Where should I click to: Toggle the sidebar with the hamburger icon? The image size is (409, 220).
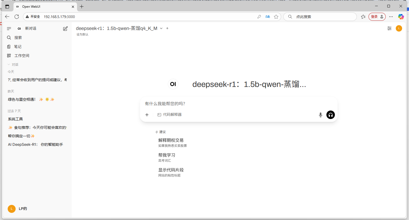(x=9, y=28)
